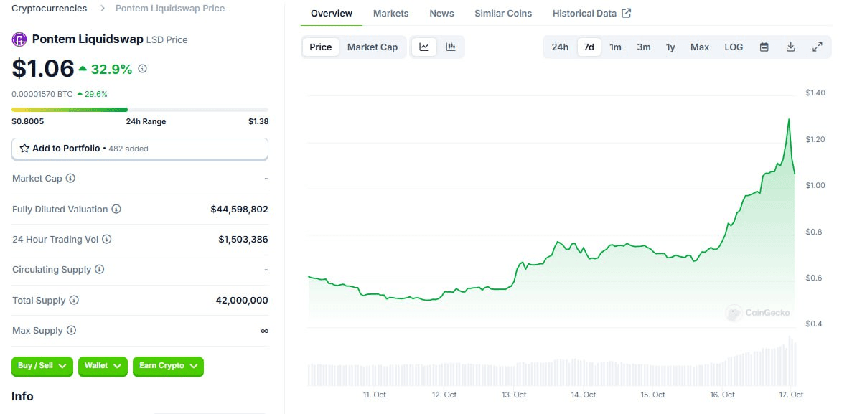This screenshot has height=414, width=857.
Task: Set chart range to 7d
Action: click(x=589, y=47)
